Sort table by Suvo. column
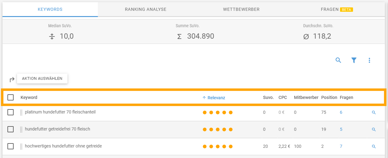This screenshot has height=158, width=388. [268, 97]
